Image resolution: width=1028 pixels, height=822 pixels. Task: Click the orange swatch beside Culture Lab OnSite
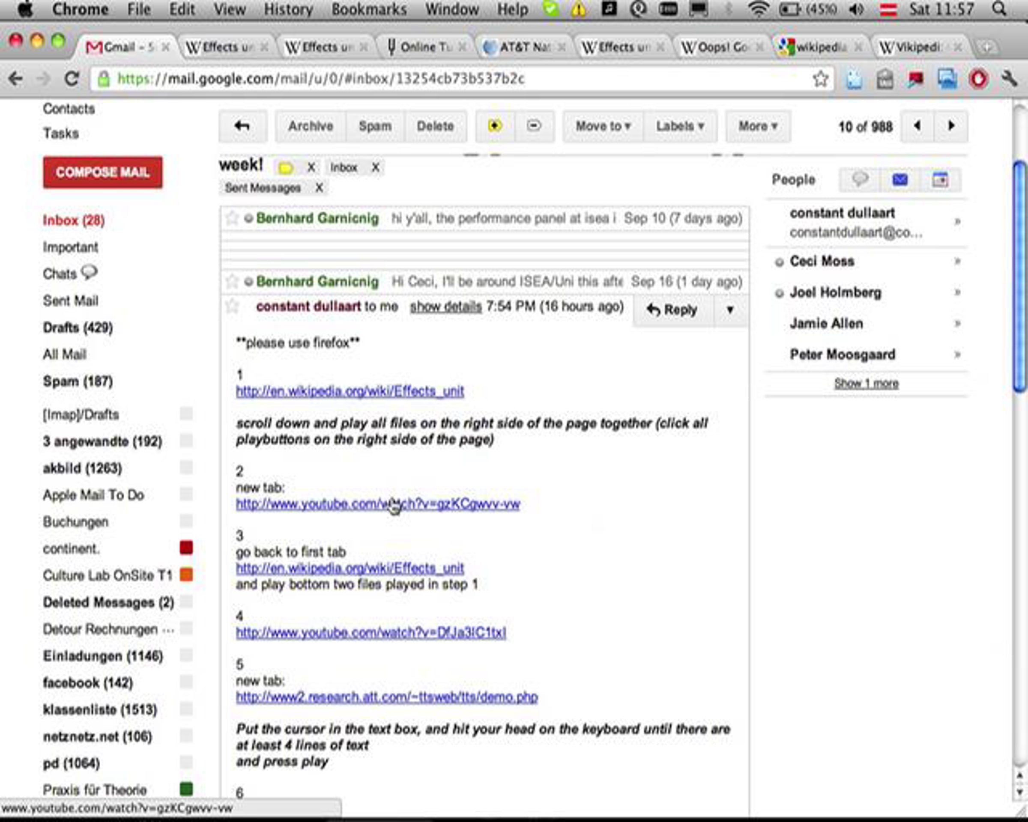186,575
